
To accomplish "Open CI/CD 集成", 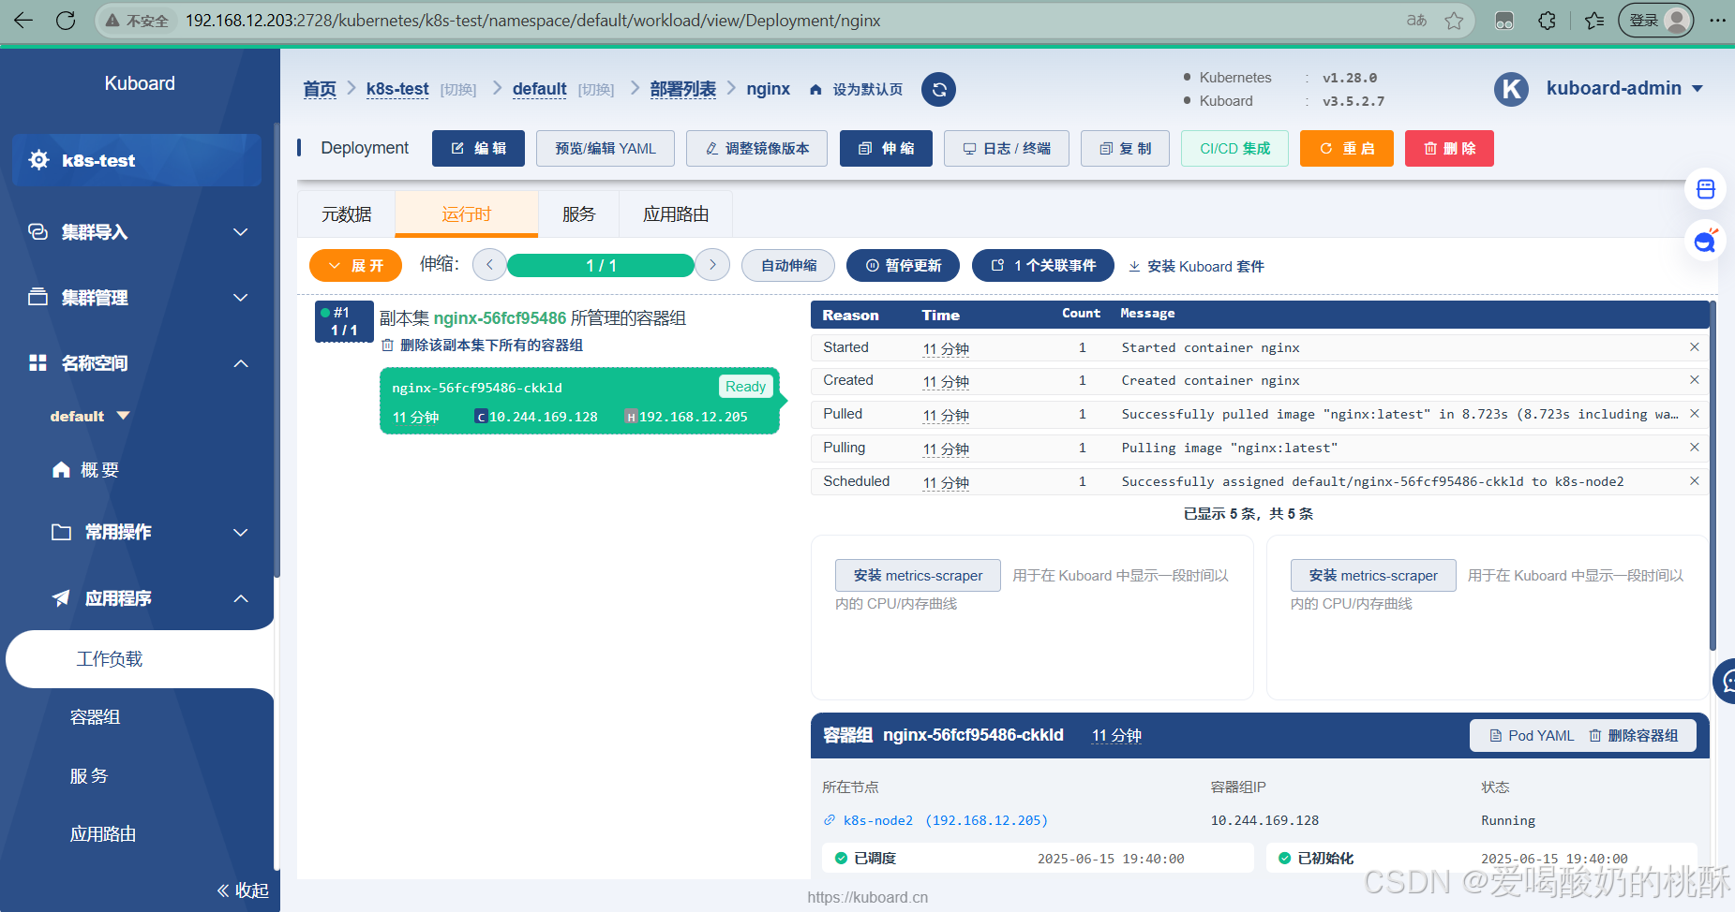I will (1234, 148).
